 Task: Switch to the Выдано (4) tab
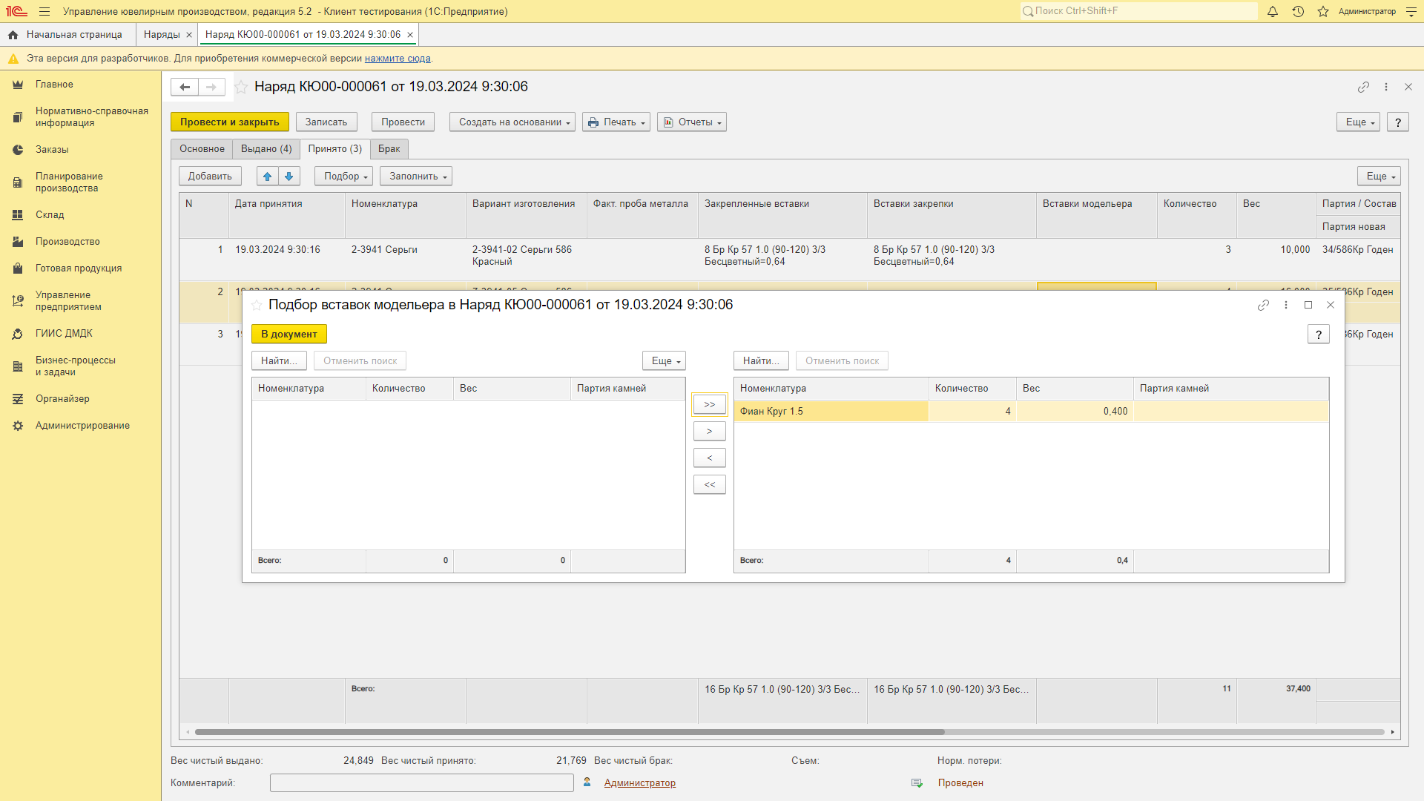click(x=266, y=149)
